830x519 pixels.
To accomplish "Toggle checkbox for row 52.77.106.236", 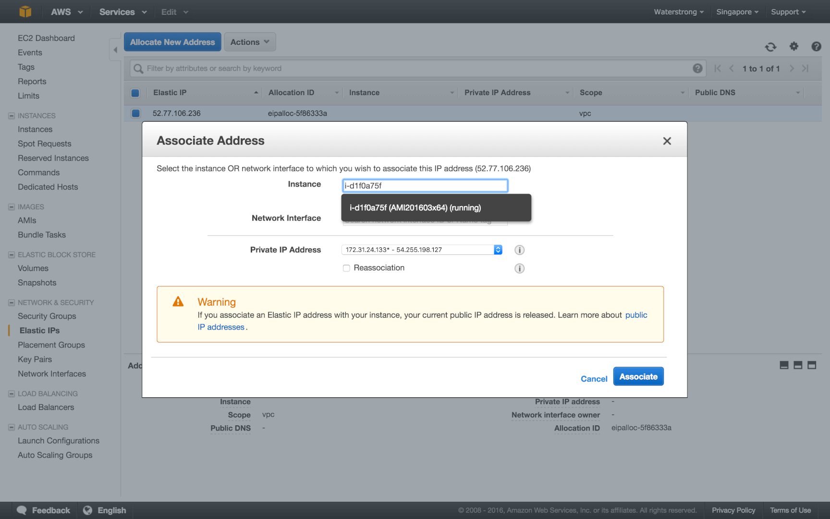I will point(135,113).
